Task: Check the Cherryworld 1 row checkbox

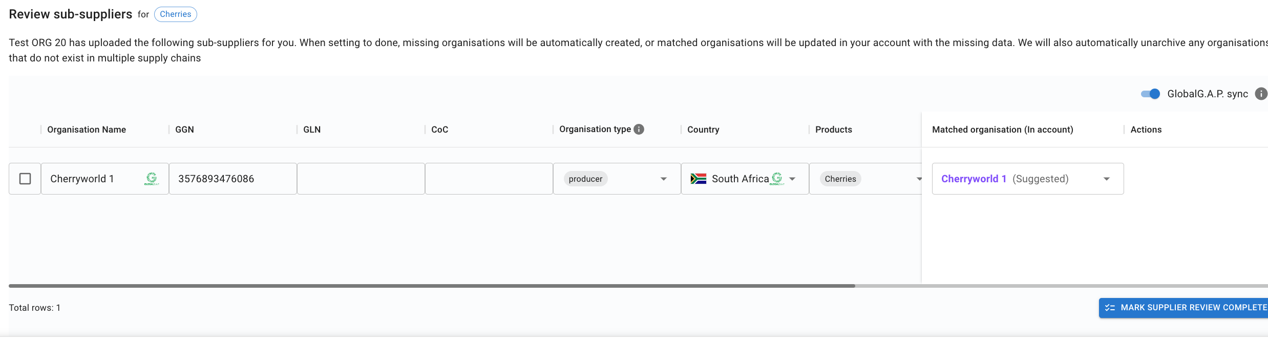Action: click(25, 179)
